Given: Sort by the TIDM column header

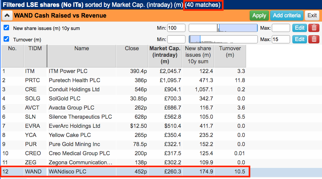Looking at the screenshot, I should pos(35,56).
